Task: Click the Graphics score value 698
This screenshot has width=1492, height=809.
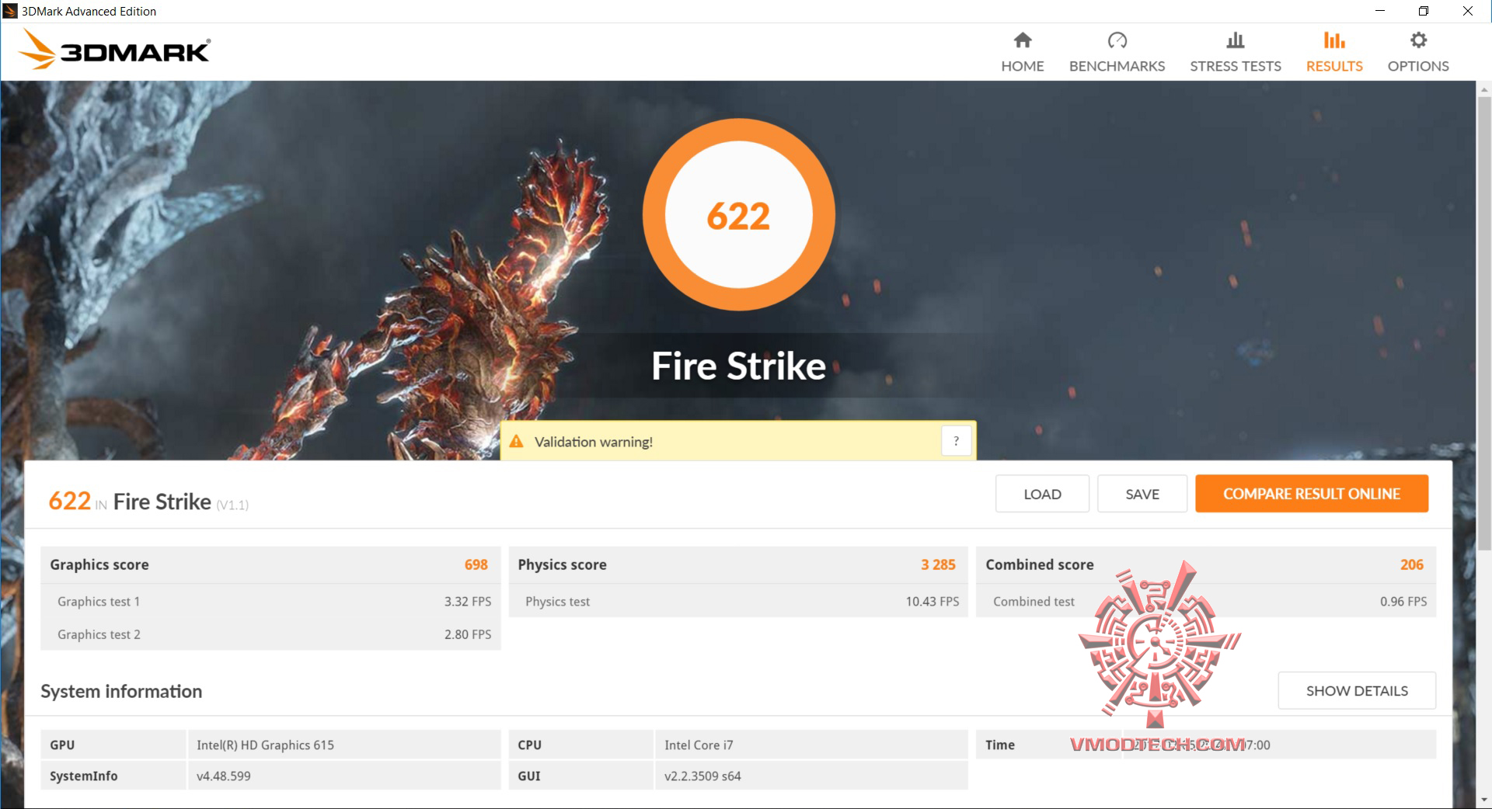Action: [x=476, y=564]
